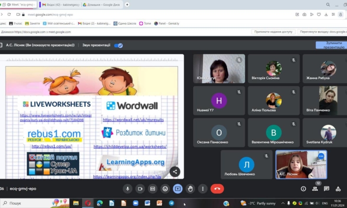Open meeting details info icon
The height and width of the screenshot is (208, 347).
[x=303, y=189]
